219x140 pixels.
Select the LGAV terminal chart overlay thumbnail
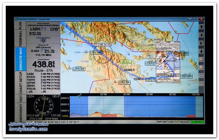(168, 62)
